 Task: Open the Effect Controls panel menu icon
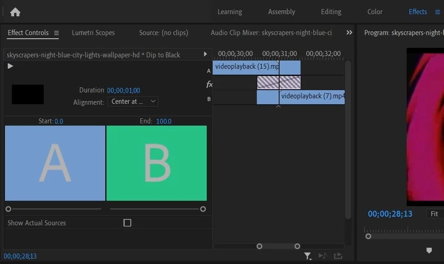(x=56, y=33)
